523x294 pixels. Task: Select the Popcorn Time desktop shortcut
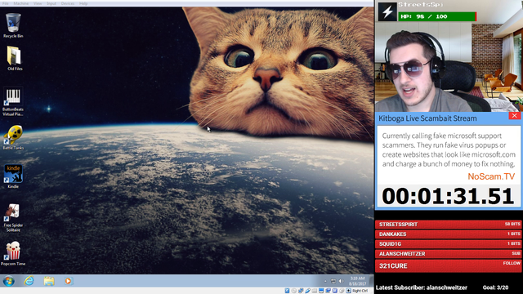pos(13,254)
